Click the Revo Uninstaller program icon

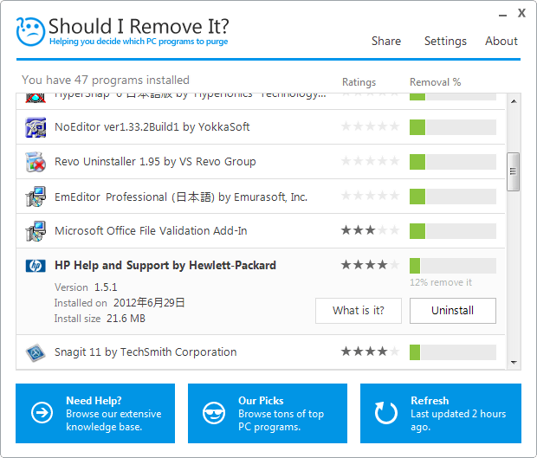(36, 162)
